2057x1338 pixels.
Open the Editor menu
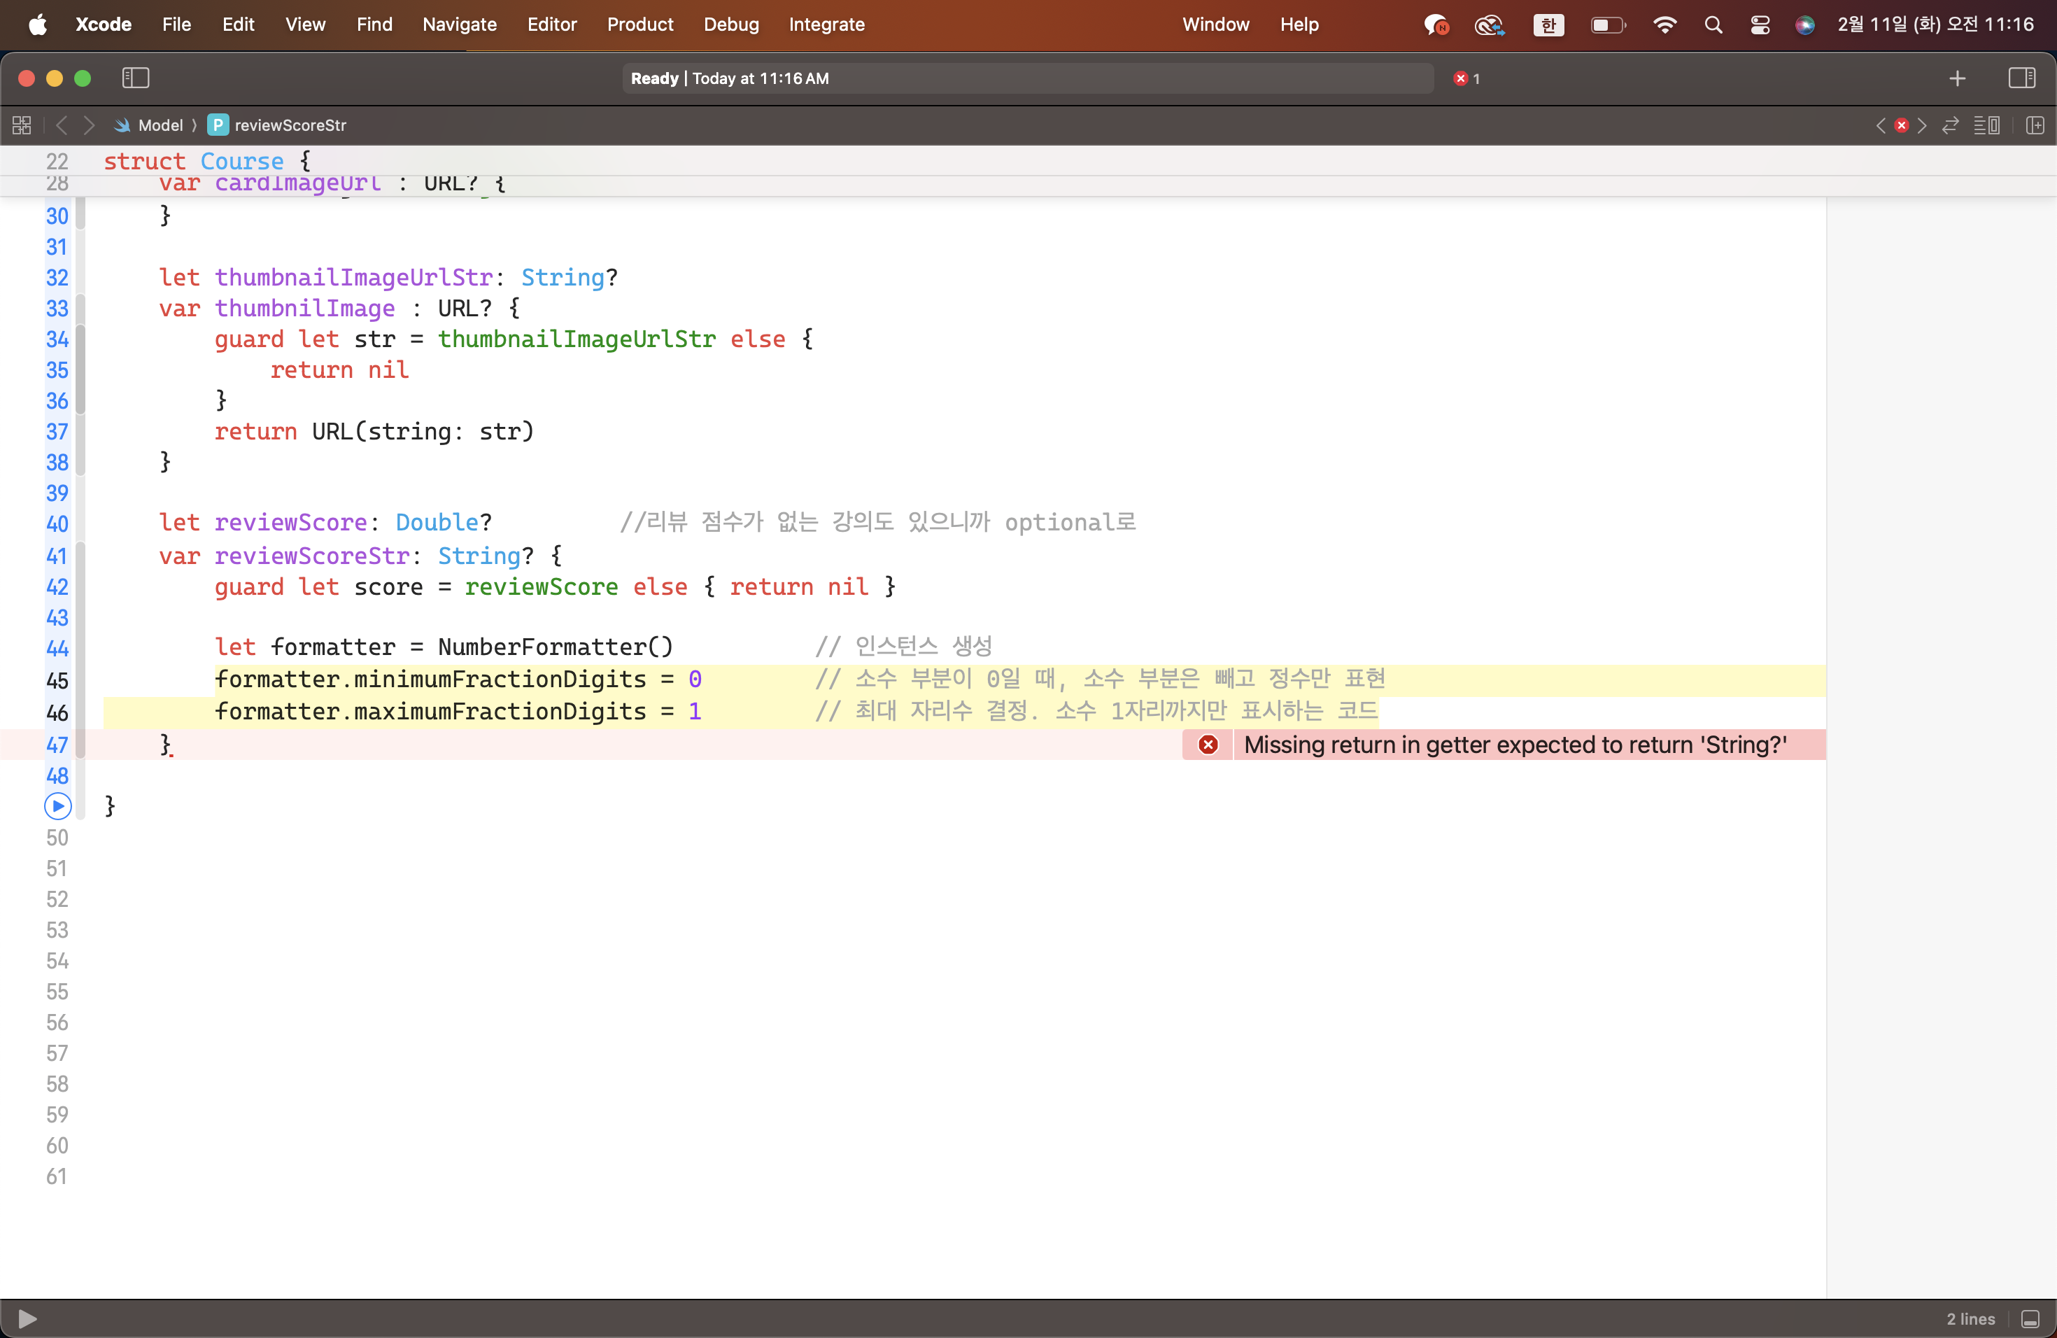[x=551, y=24]
